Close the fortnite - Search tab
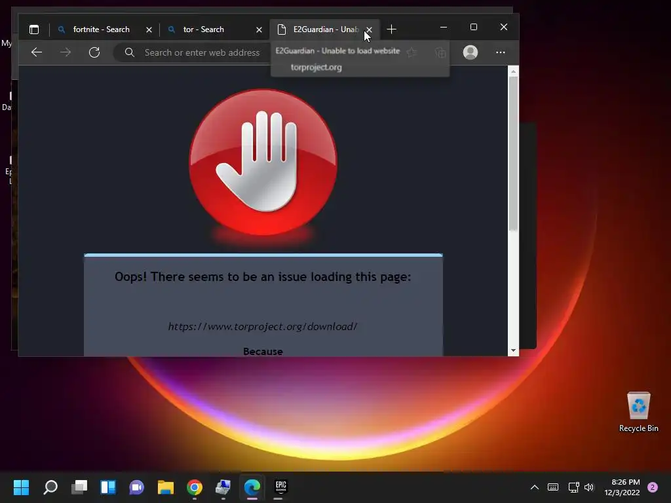671x503 pixels. click(149, 29)
